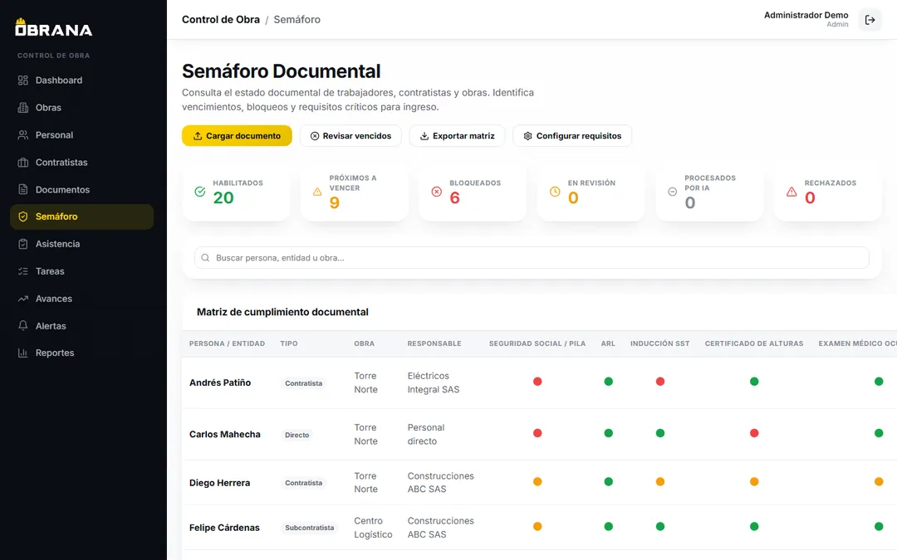Click the Reportes bar chart icon
The height and width of the screenshot is (560, 897).
[23, 353]
